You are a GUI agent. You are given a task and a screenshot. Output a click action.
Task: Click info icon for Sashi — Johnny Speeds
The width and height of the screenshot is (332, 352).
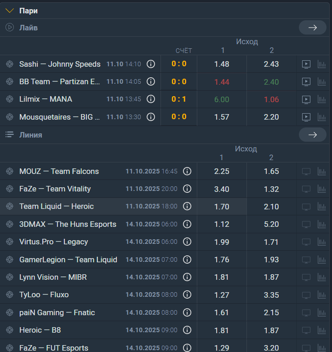[150, 64]
